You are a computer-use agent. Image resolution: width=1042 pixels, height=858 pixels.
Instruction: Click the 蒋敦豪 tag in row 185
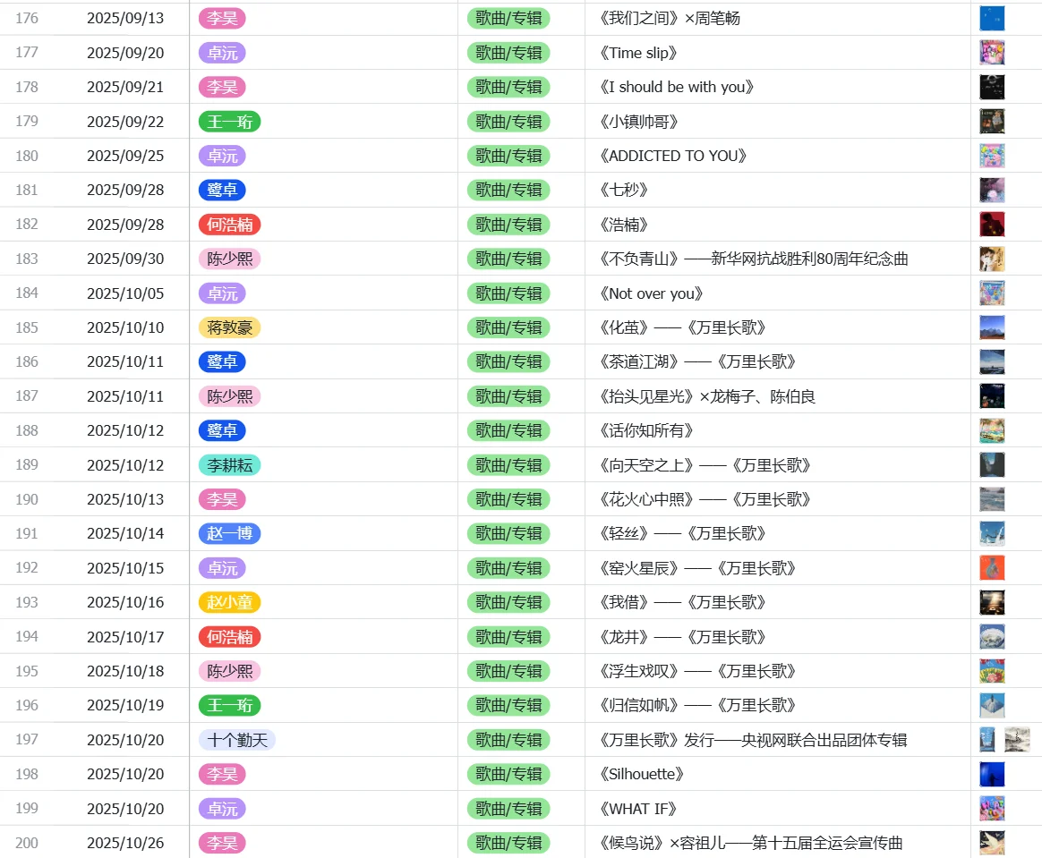pyautogui.click(x=229, y=327)
